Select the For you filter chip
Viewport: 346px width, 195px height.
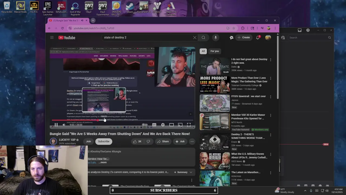point(215,51)
